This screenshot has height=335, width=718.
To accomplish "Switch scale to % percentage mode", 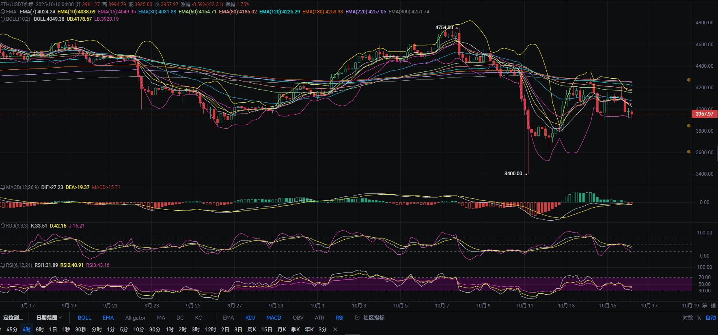I will (699, 318).
